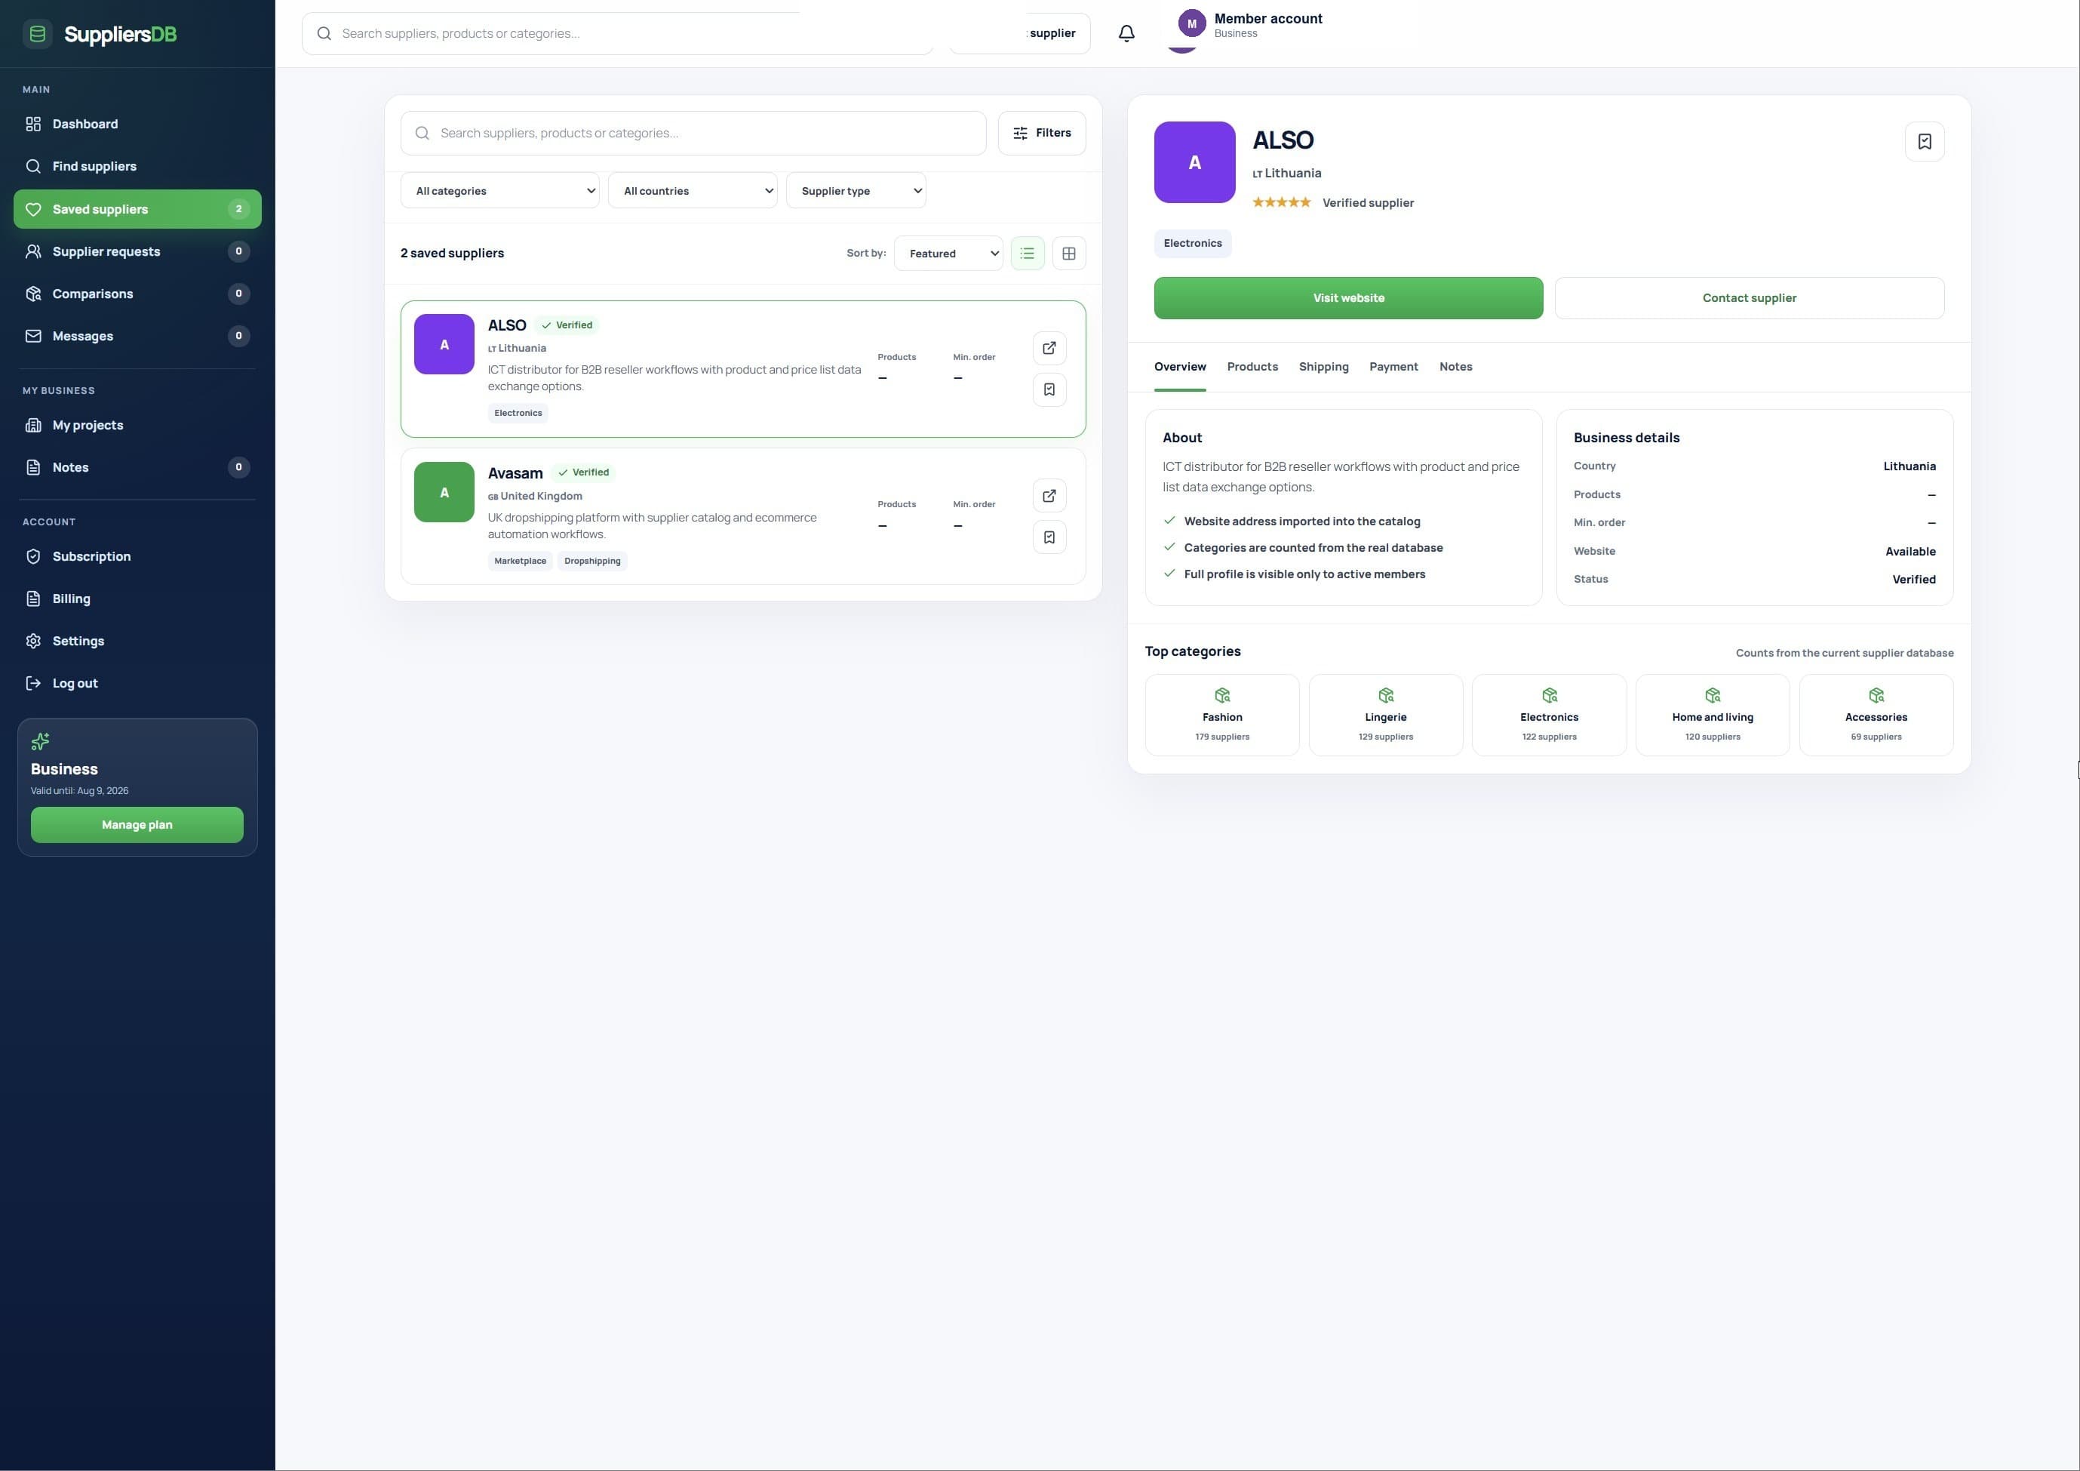
Task: Open the notifications bell
Action: click(1126, 33)
